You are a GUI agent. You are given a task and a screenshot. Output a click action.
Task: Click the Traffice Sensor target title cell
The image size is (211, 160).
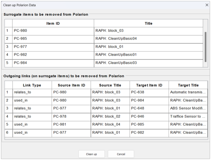coord(188,116)
